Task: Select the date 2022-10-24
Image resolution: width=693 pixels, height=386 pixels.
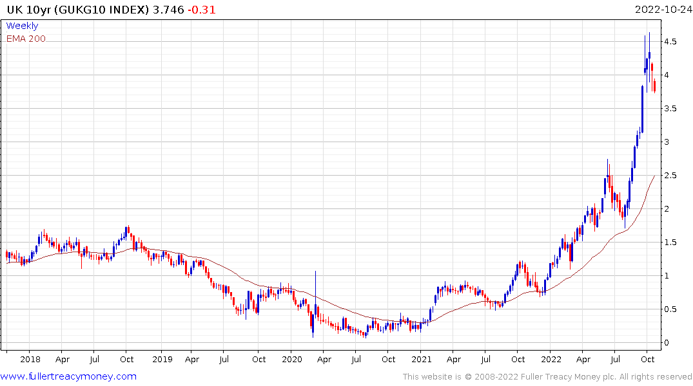Action: coord(663,10)
